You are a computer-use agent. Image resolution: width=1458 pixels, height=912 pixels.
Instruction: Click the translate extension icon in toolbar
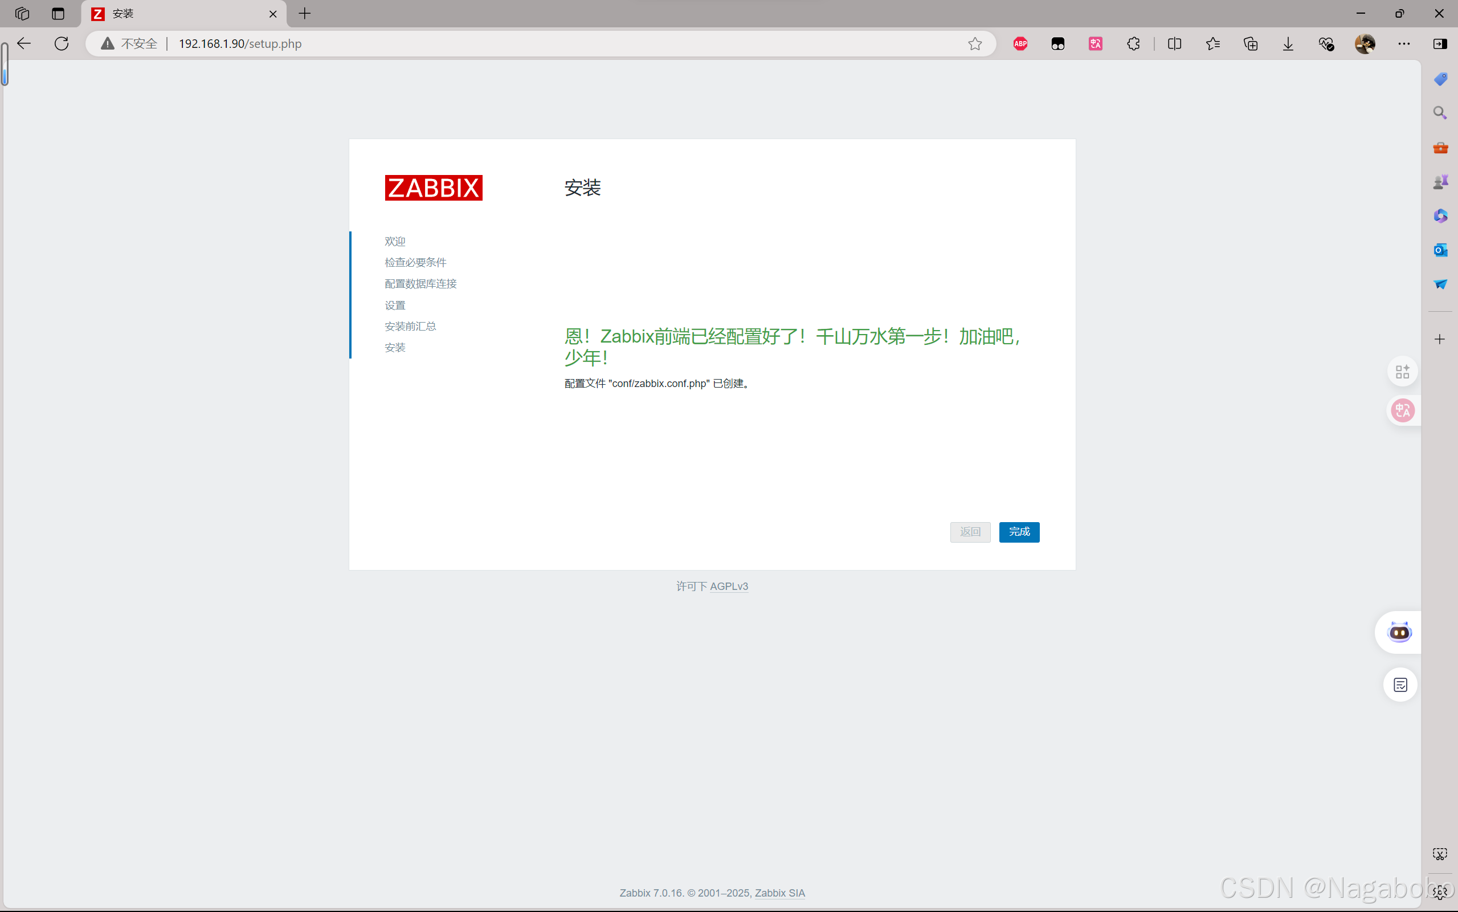(x=1095, y=43)
